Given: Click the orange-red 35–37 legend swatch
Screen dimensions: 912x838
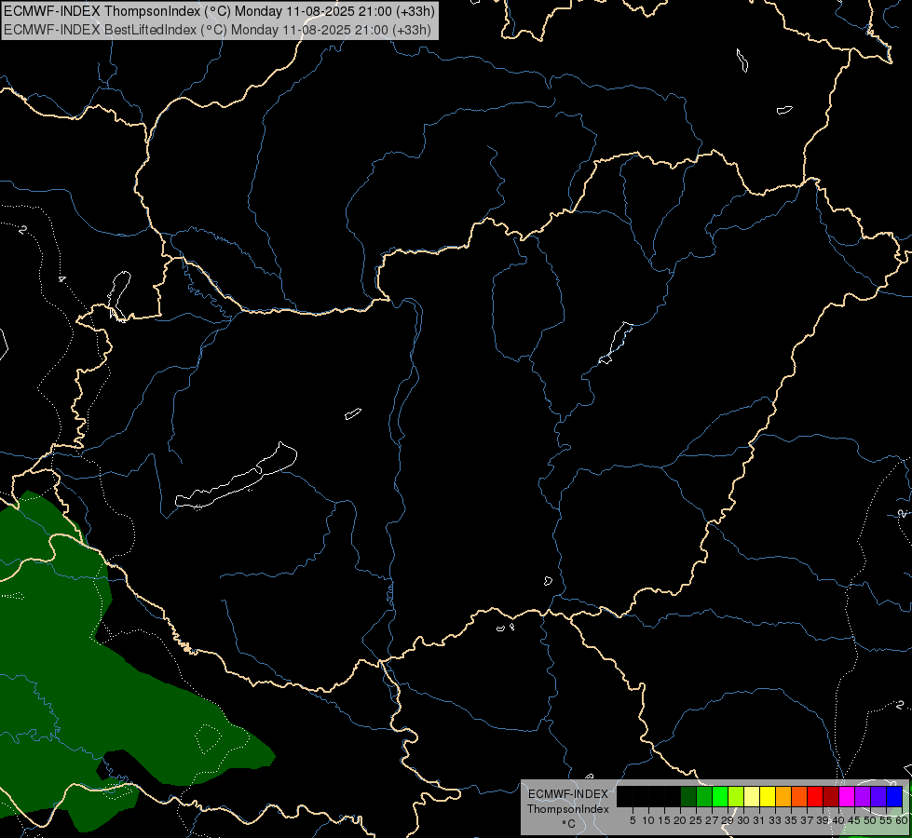Looking at the screenshot, I should [x=799, y=796].
